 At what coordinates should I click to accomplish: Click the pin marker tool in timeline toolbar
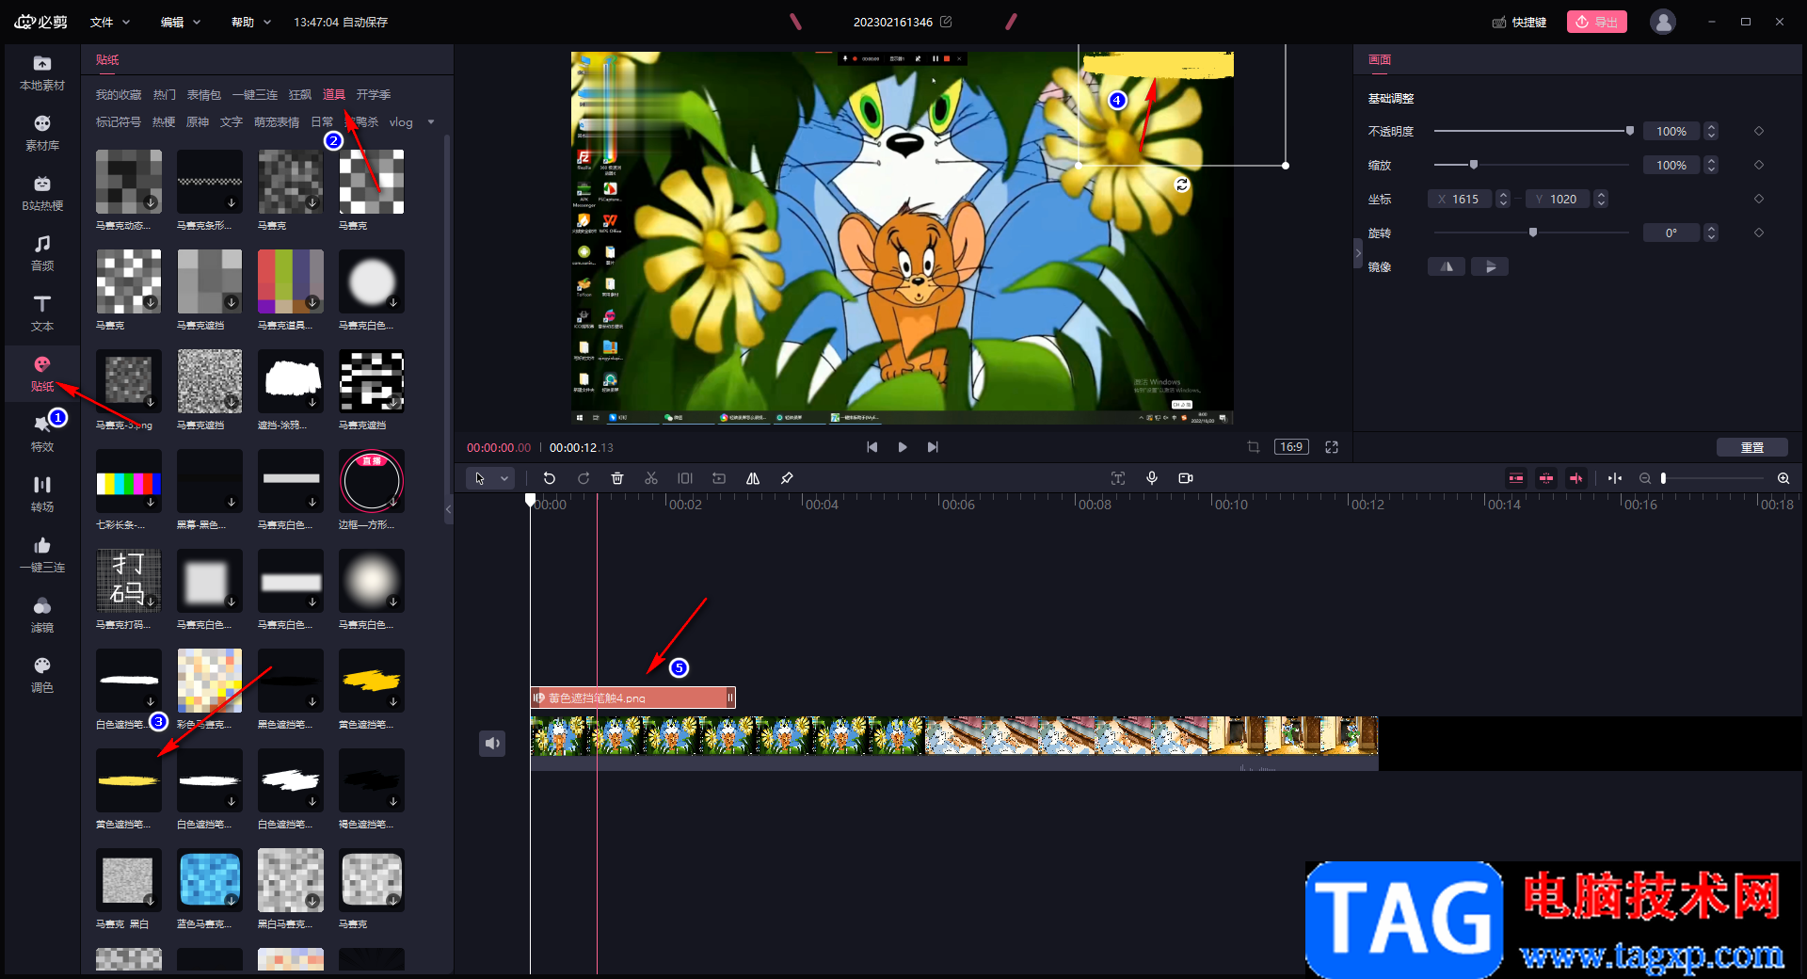pyautogui.click(x=787, y=478)
